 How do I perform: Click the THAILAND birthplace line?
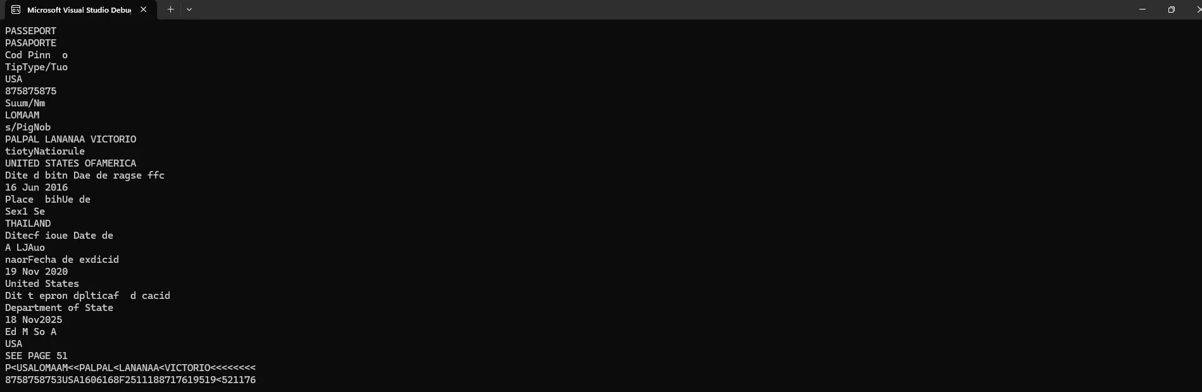pos(28,224)
